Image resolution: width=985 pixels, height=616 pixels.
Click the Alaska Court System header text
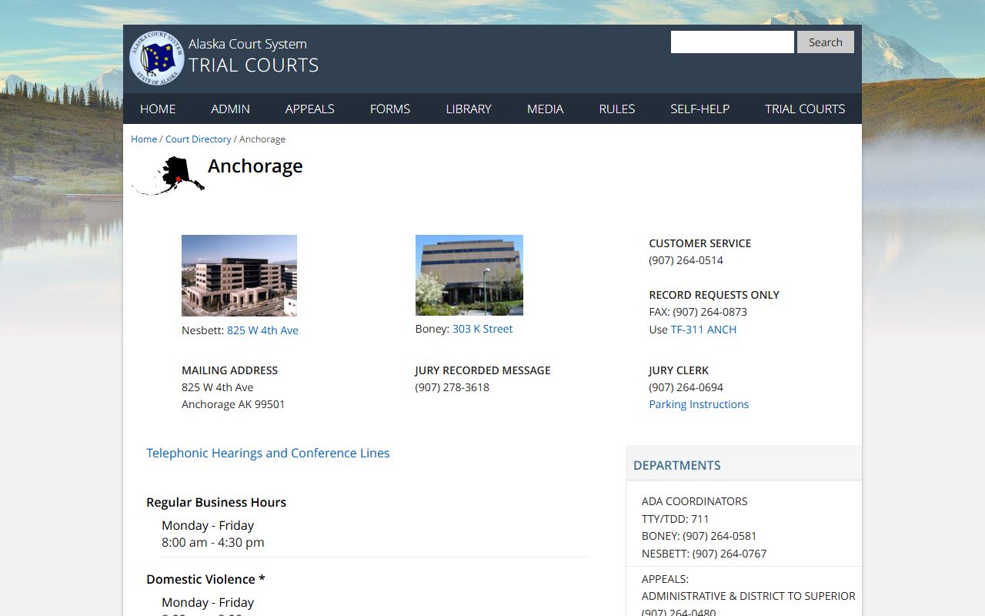click(248, 44)
